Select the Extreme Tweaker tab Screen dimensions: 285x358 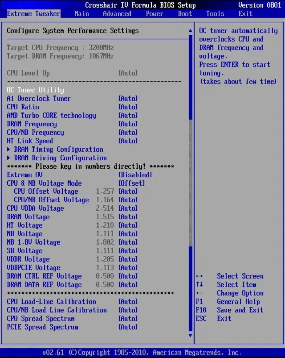(x=33, y=14)
